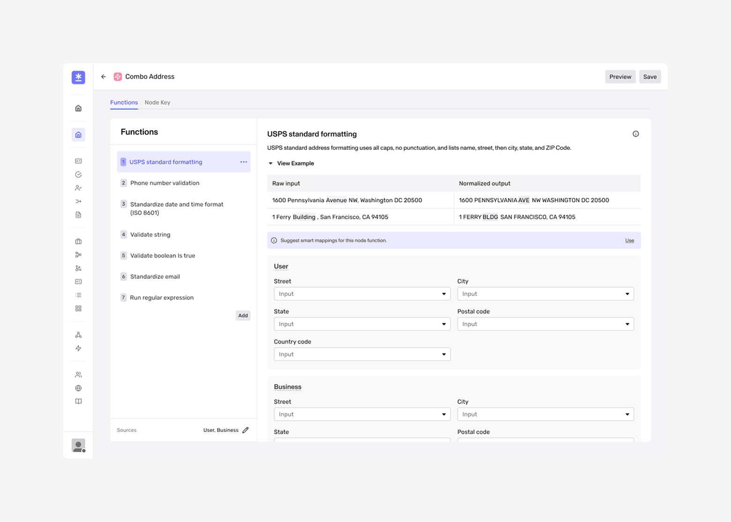Screen dimensions: 731x522
Task: Open the document page sidebar icon
Action: [78, 215]
